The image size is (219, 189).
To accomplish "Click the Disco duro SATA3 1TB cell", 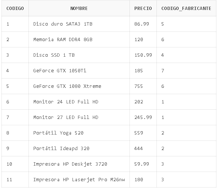I will pos(79,24).
